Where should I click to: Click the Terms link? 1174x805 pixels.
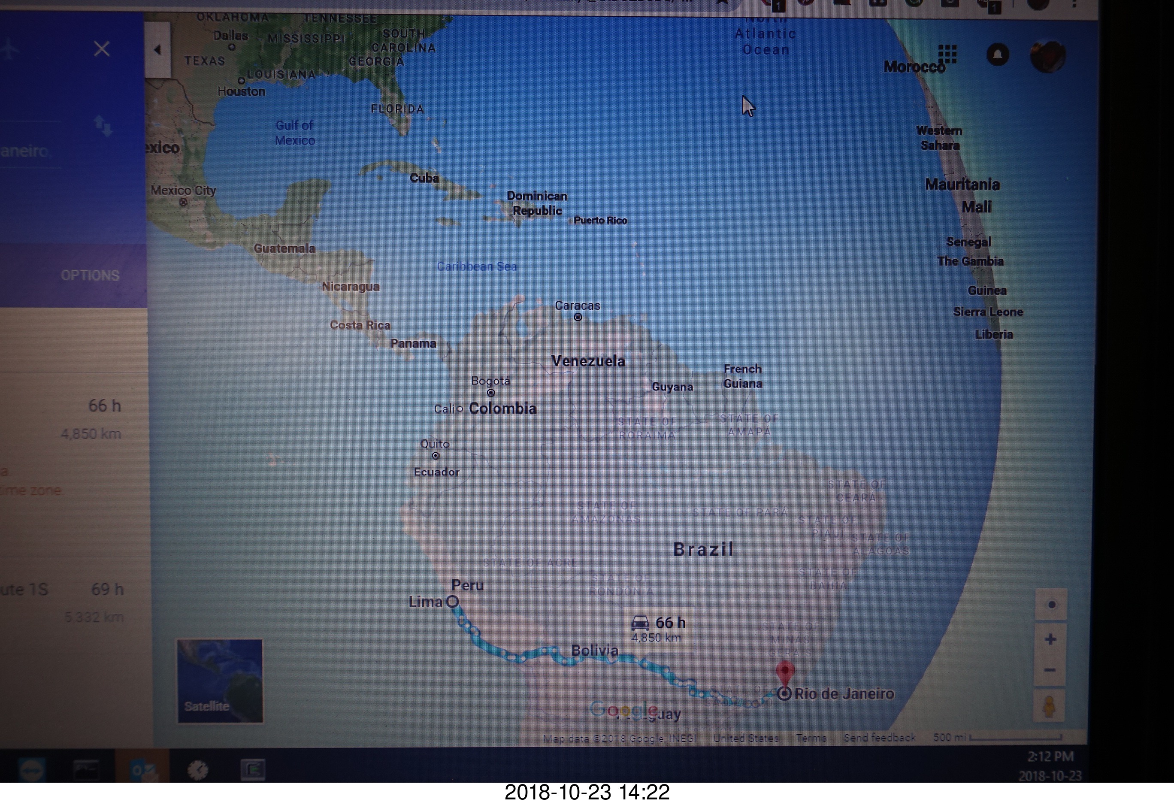pos(811,738)
